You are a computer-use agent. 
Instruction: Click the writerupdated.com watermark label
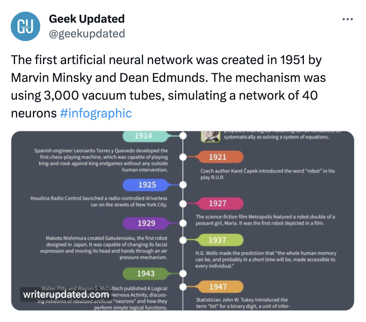(x=66, y=295)
